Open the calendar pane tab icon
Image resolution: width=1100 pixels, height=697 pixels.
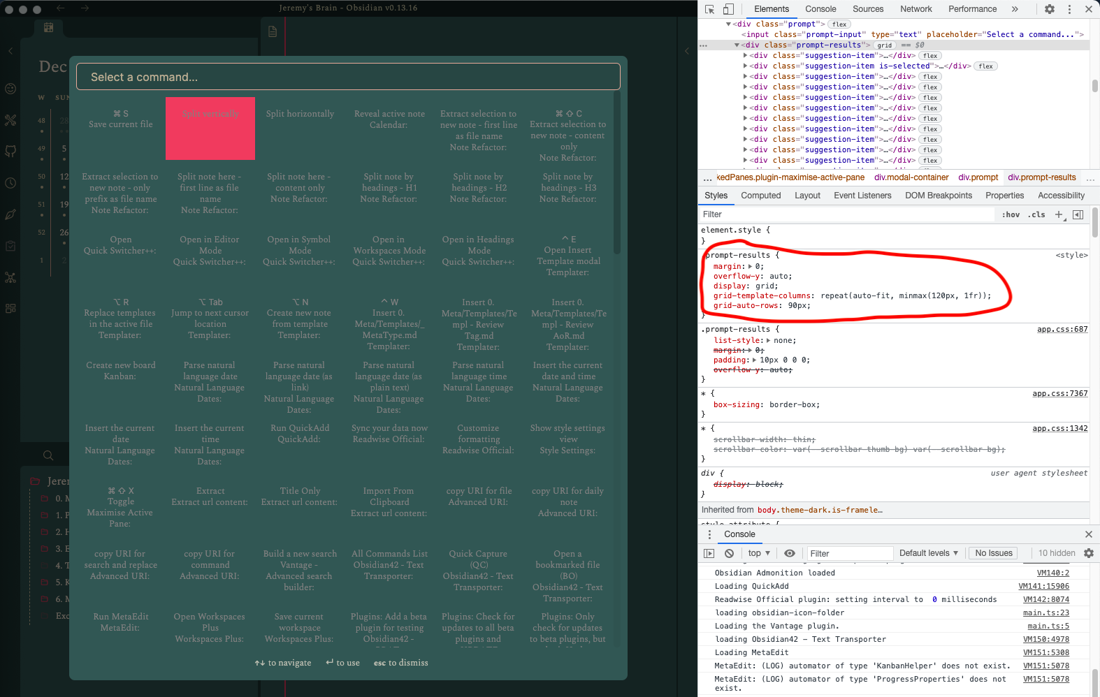pyautogui.click(x=48, y=28)
